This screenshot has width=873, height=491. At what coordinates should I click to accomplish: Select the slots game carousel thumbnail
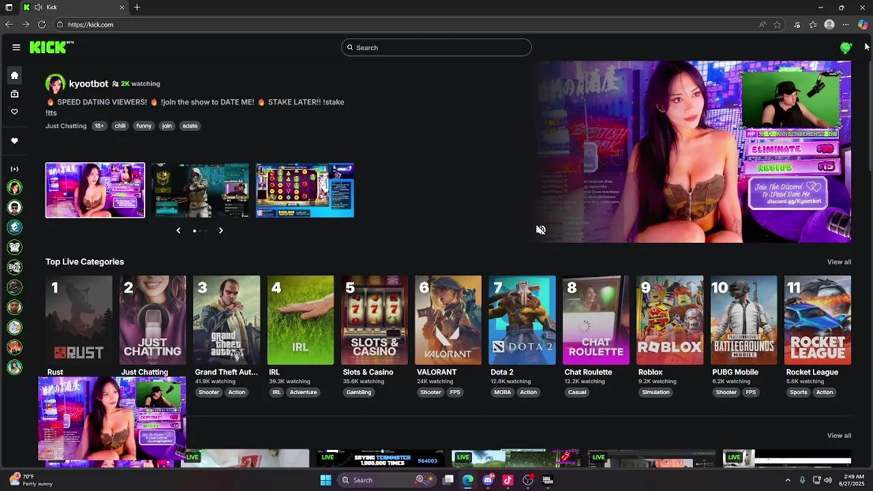305,190
